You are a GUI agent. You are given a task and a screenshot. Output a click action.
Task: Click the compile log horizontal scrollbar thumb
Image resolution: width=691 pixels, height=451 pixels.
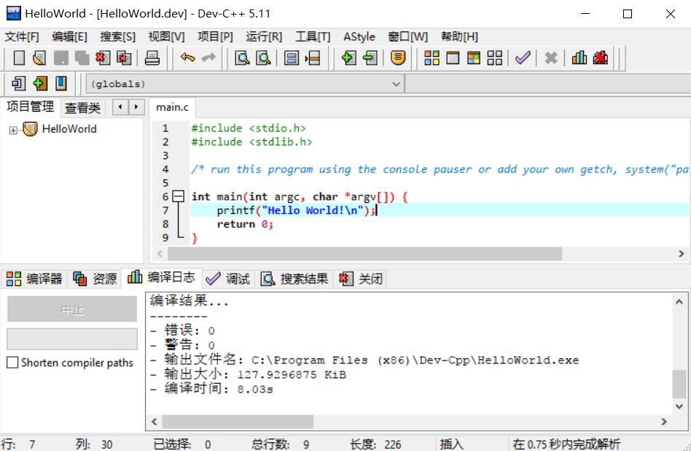(238, 421)
